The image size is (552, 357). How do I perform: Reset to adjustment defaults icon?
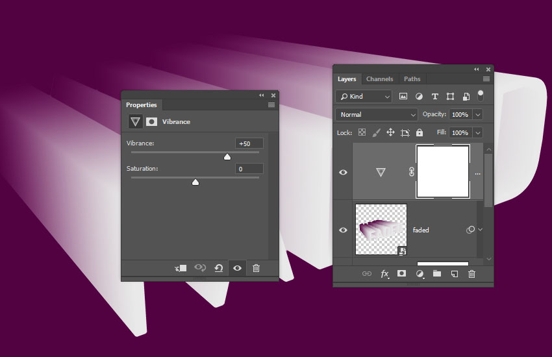tap(219, 268)
